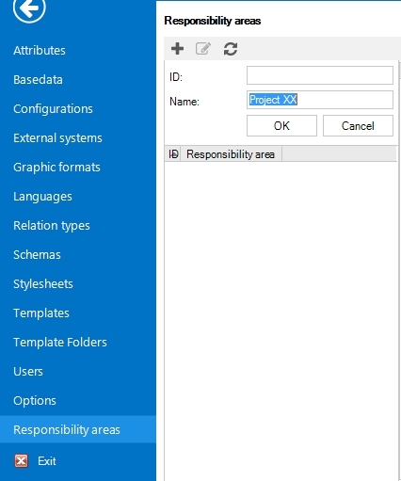Click the red Exit icon
Image resolution: width=401 pixels, height=481 pixels.
(21, 461)
